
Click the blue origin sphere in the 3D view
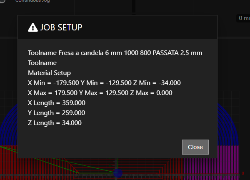(117, 173)
